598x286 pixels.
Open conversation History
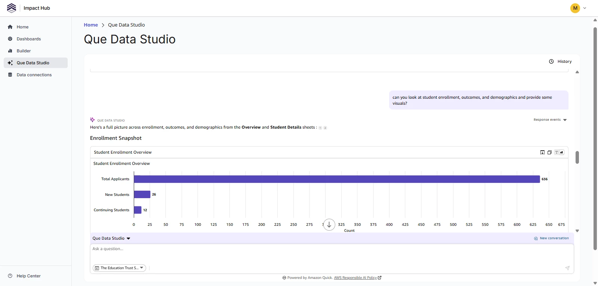[560, 61]
